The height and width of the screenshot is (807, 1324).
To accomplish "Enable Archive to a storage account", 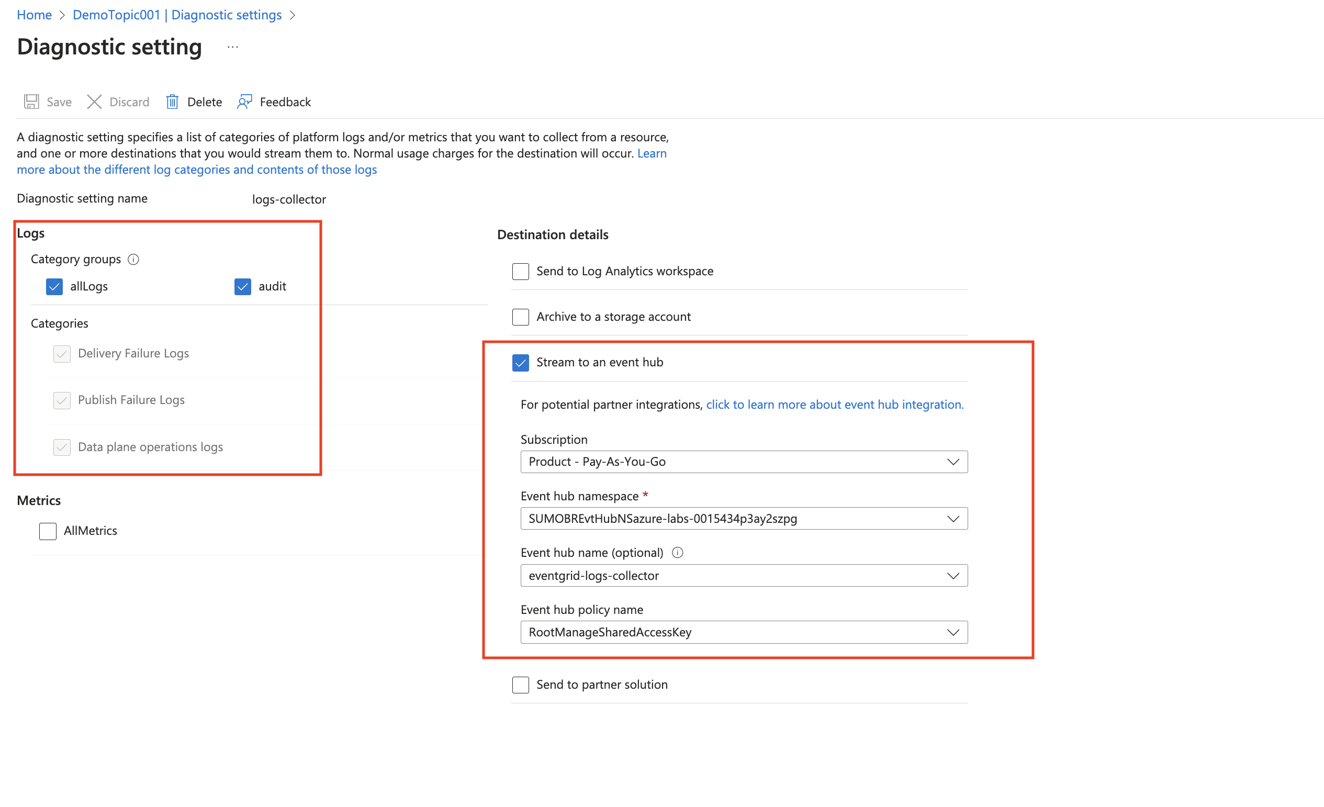I will pyautogui.click(x=520, y=317).
